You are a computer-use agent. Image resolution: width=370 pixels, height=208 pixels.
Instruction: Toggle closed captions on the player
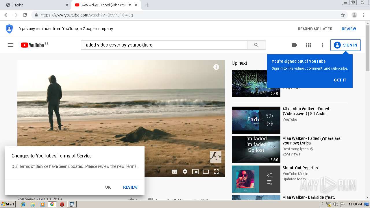click(x=175, y=172)
